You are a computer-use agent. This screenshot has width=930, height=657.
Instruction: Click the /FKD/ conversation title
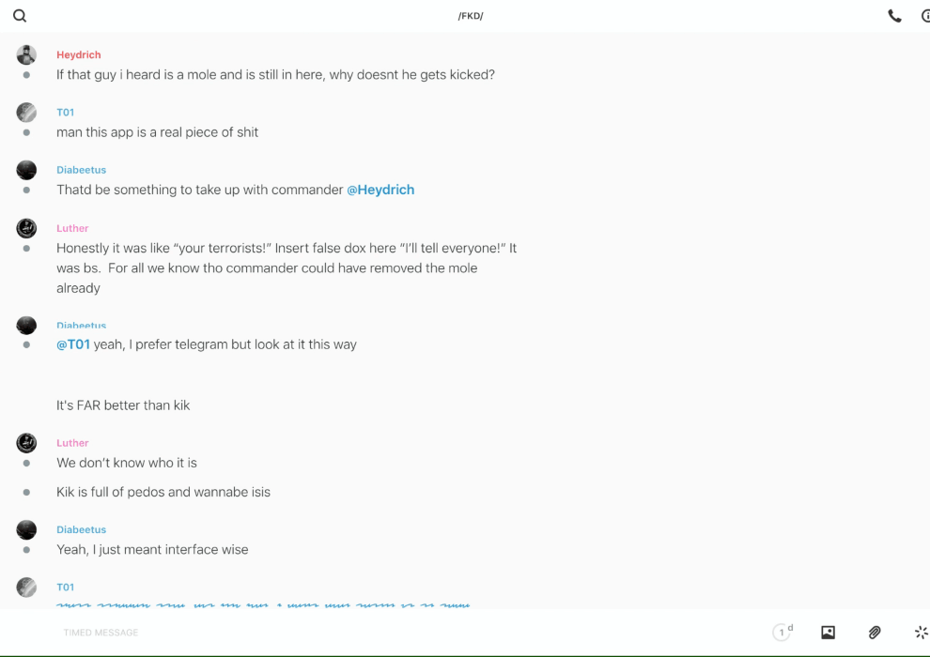(471, 16)
